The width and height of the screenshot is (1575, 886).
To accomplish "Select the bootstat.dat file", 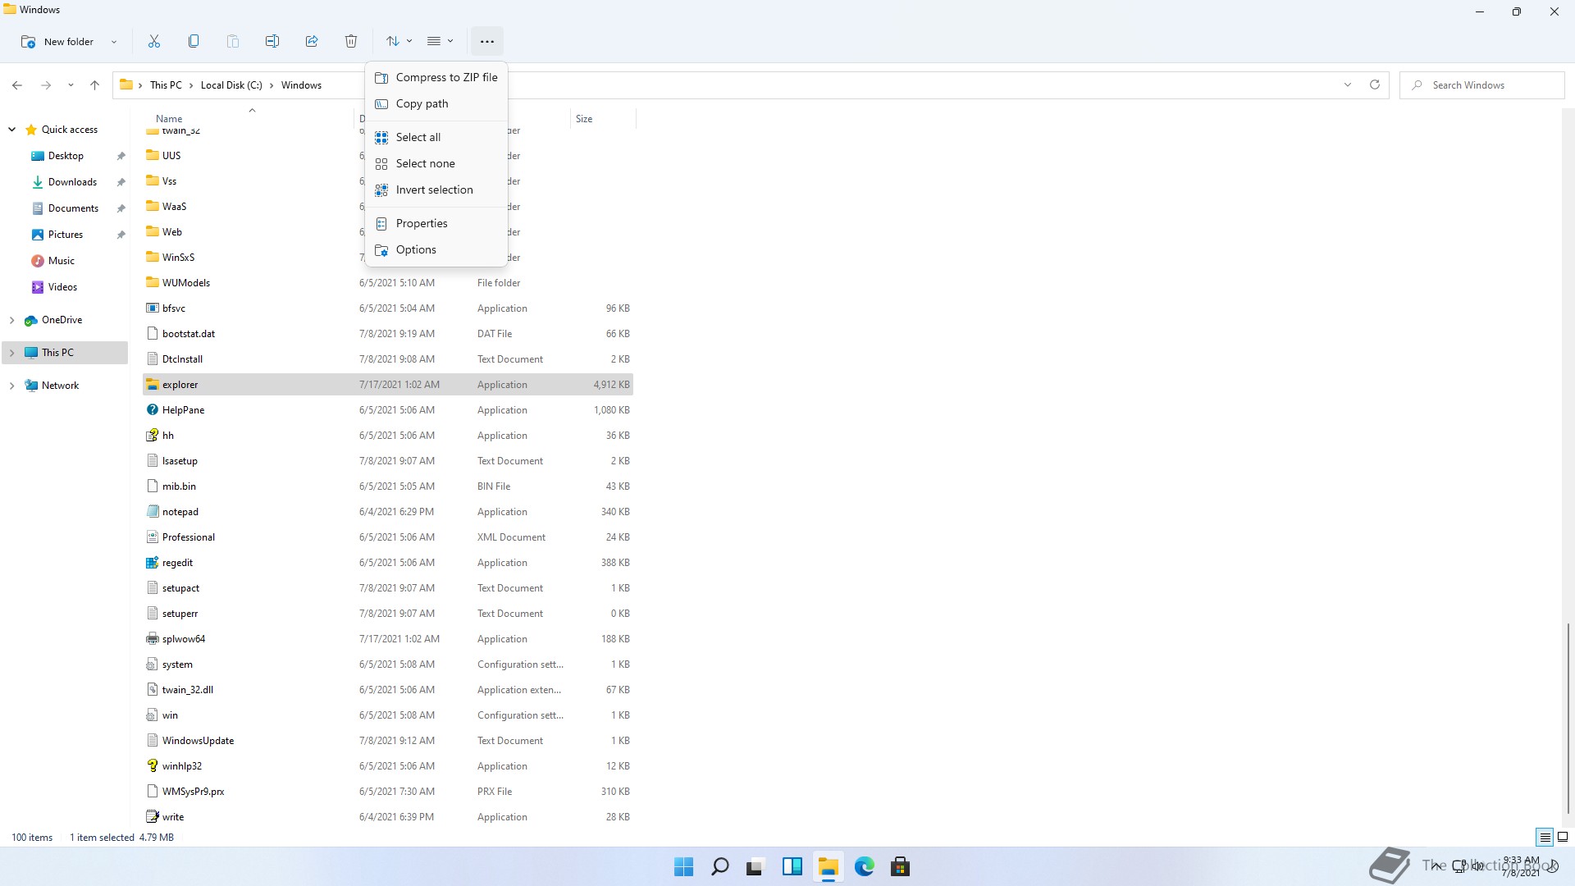I will click(x=387, y=334).
